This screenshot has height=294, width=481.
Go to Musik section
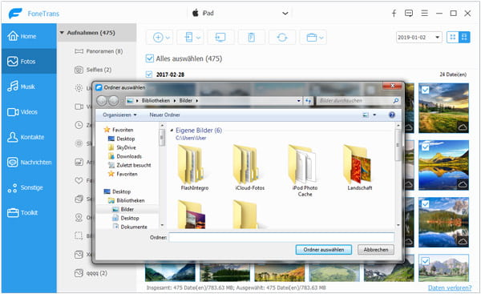coord(29,87)
